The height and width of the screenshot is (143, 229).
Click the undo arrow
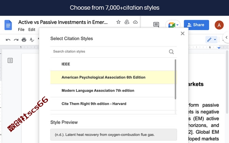point(8,40)
